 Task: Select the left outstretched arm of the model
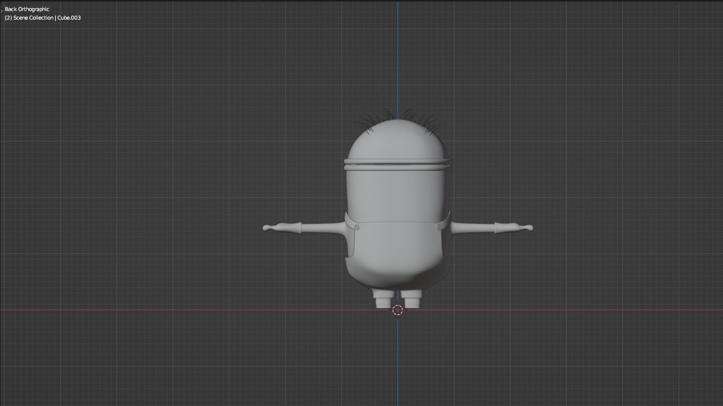click(304, 228)
